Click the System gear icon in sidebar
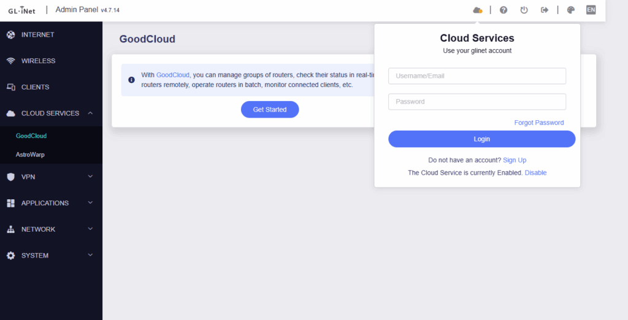This screenshot has height=320, width=628. pyautogui.click(x=11, y=256)
